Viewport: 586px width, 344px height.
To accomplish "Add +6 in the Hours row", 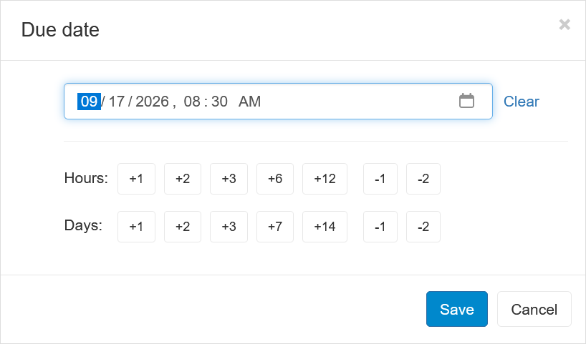I will [275, 179].
